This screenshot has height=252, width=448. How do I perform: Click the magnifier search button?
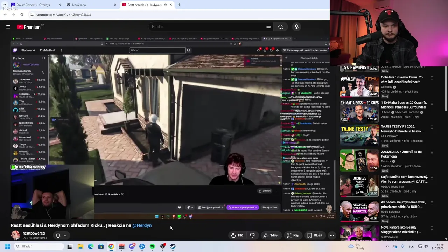click(x=281, y=27)
